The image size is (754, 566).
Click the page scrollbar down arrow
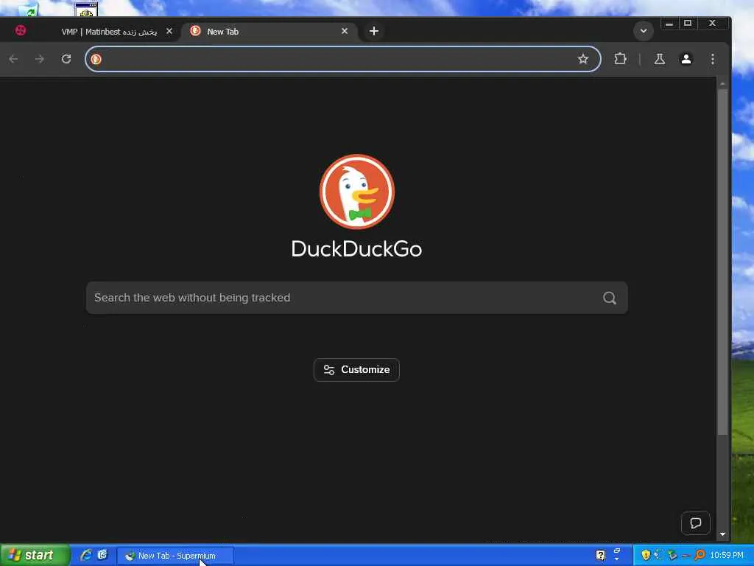[x=722, y=534]
